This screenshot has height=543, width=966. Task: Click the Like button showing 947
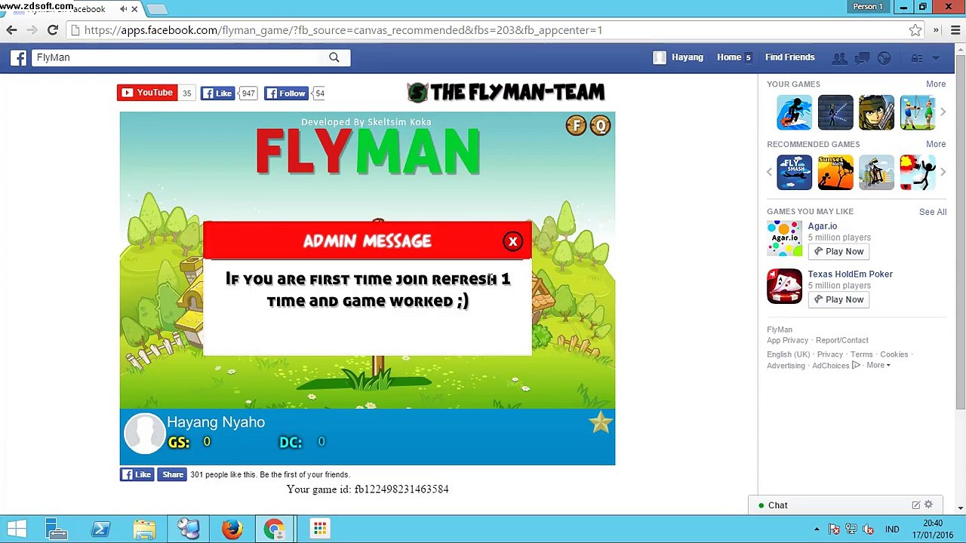218,94
